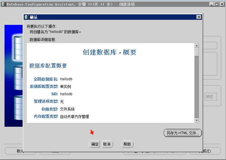Click the SID label

54,94
